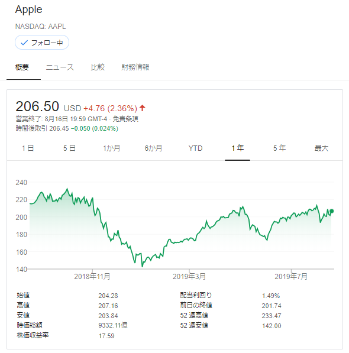This screenshot has height=353, width=349.
Task: Click the 安値 value 203.84
Action: pyautogui.click(x=108, y=316)
